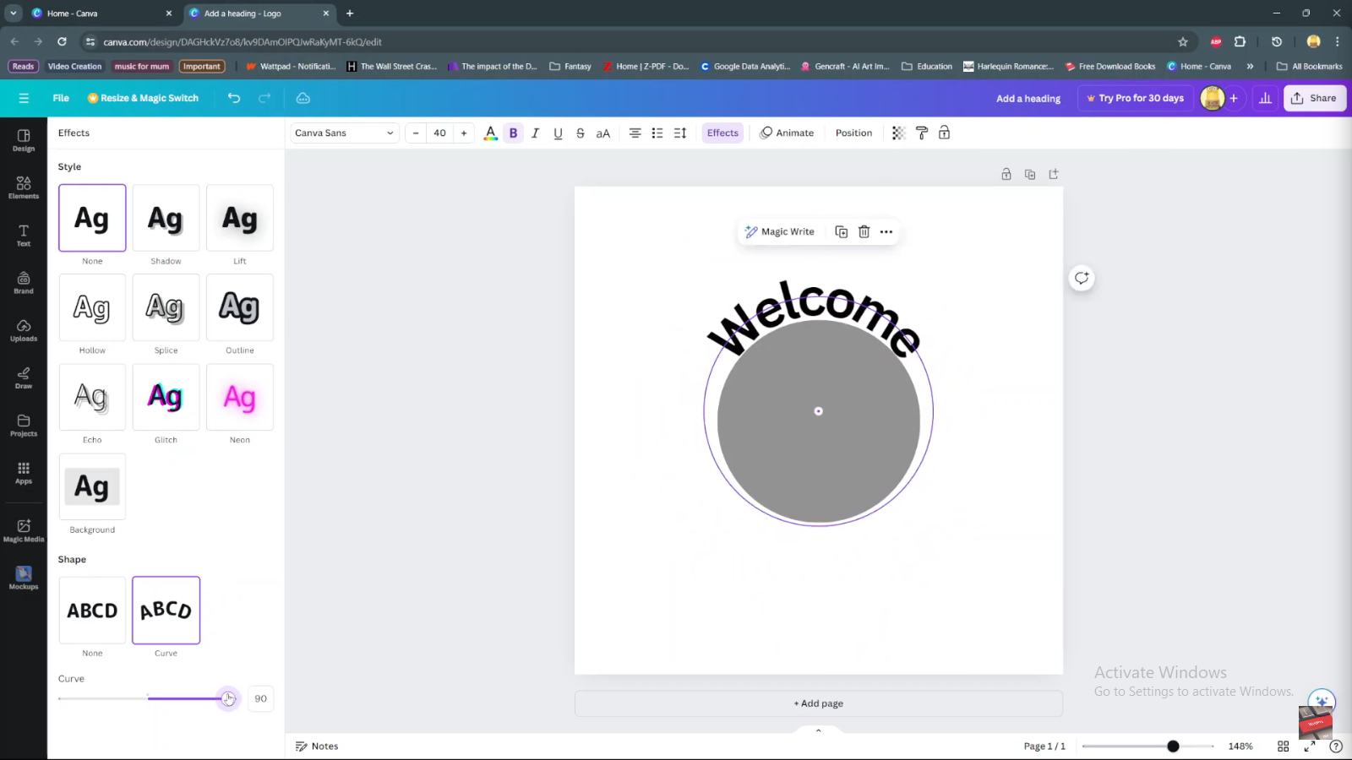The height and width of the screenshot is (760, 1352).
Task: Open grid view of pages
Action: tap(1283, 746)
